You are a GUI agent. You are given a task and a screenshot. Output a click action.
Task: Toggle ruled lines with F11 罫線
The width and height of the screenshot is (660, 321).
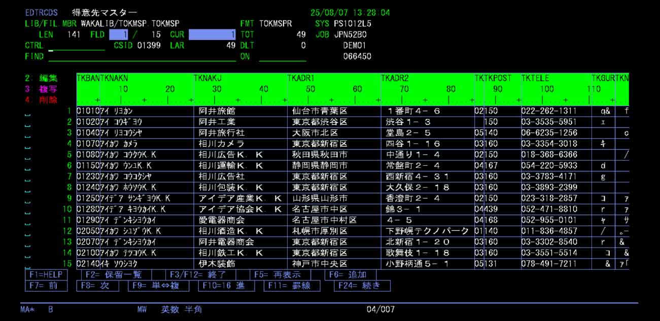292,286
